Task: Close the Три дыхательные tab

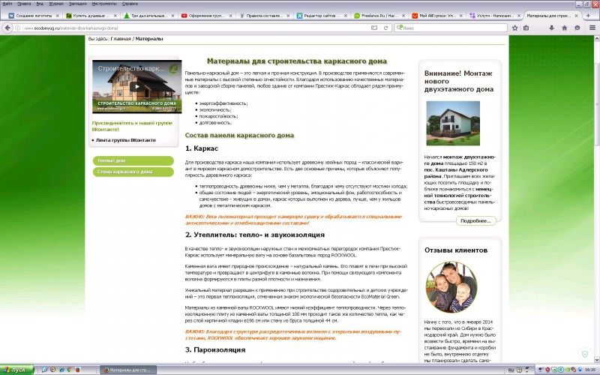Action: pos(173,16)
